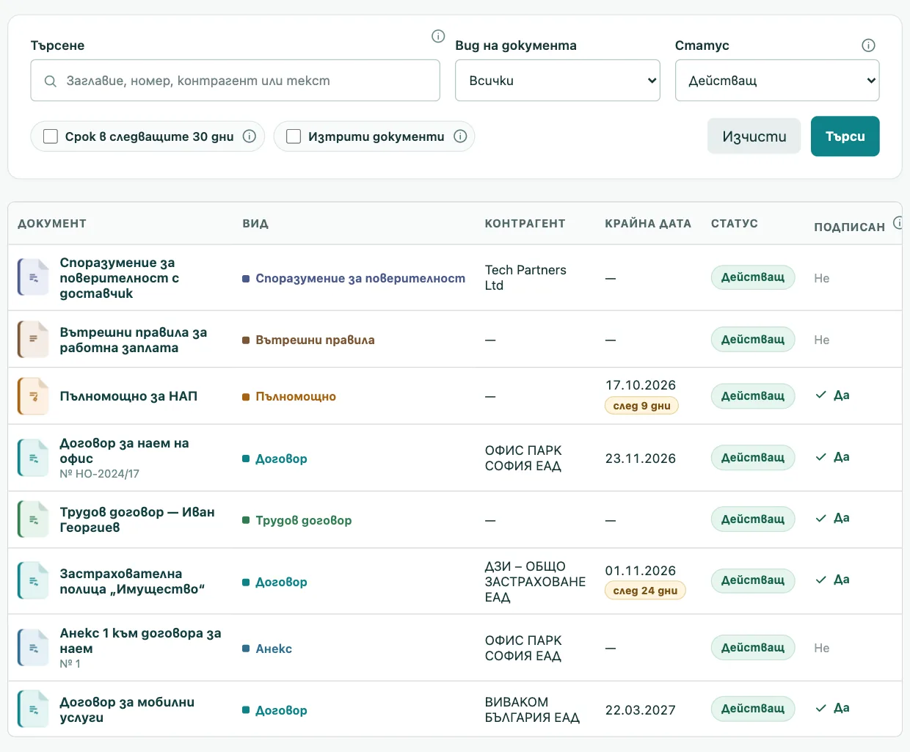Sort by the ПОДПИСАН column header
Viewport: 910px width, 752px height.
(849, 227)
